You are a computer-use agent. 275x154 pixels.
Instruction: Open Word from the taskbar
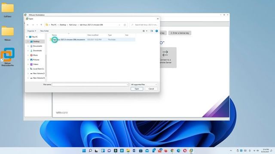[x=134, y=151]
